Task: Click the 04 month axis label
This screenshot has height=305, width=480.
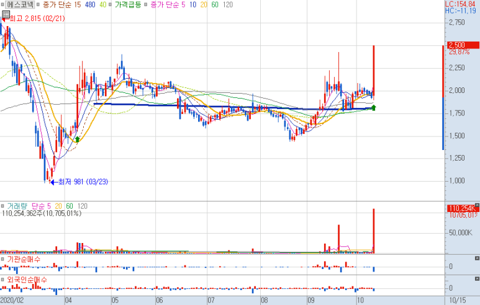Action: tap(68, 300)
